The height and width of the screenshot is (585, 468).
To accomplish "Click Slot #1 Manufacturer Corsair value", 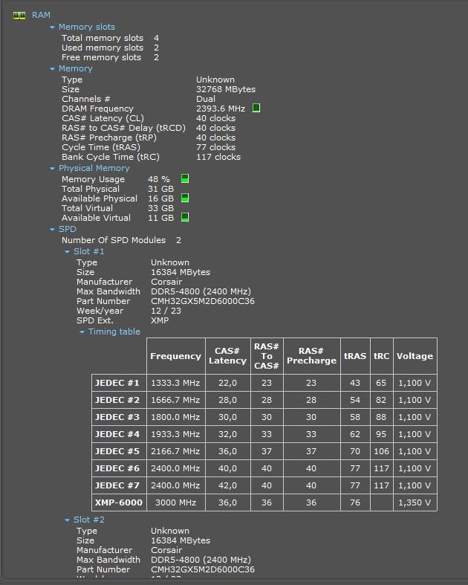I will 166,282.
